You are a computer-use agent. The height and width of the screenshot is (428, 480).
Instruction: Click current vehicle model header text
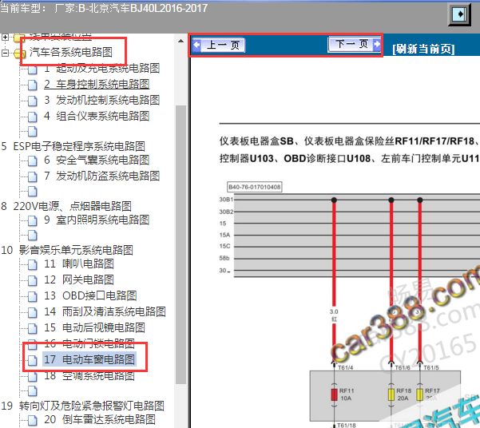[x=104, y=8]
